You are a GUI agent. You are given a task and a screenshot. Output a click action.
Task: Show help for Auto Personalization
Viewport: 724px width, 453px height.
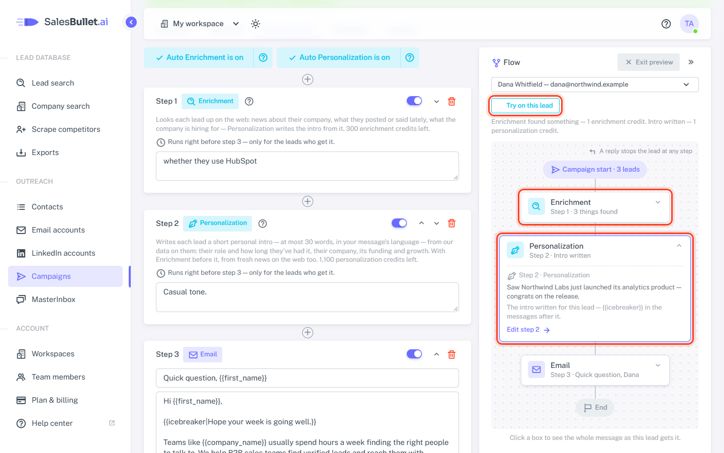410,58
